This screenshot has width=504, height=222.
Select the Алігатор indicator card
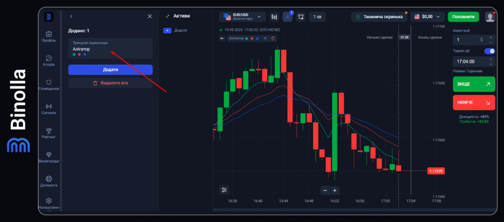pyautogui.click(x=110, y=48)
